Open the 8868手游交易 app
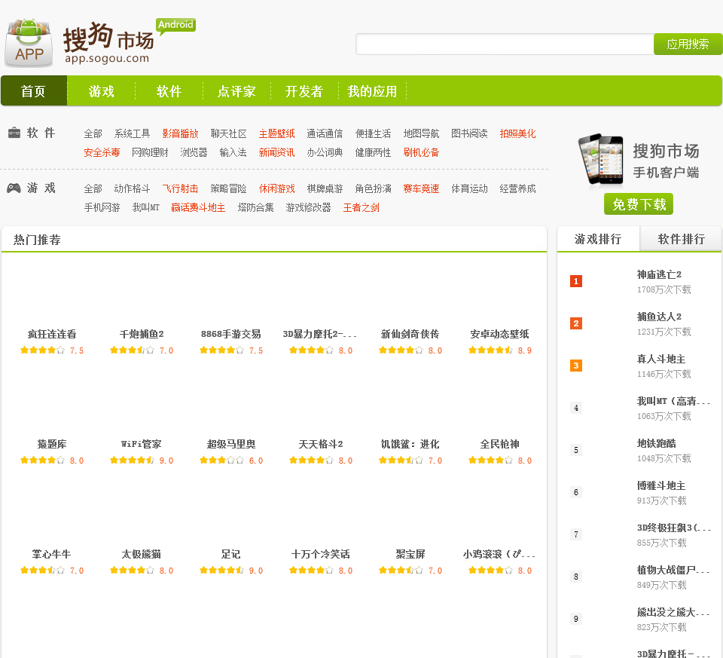 tap(231, 334)
